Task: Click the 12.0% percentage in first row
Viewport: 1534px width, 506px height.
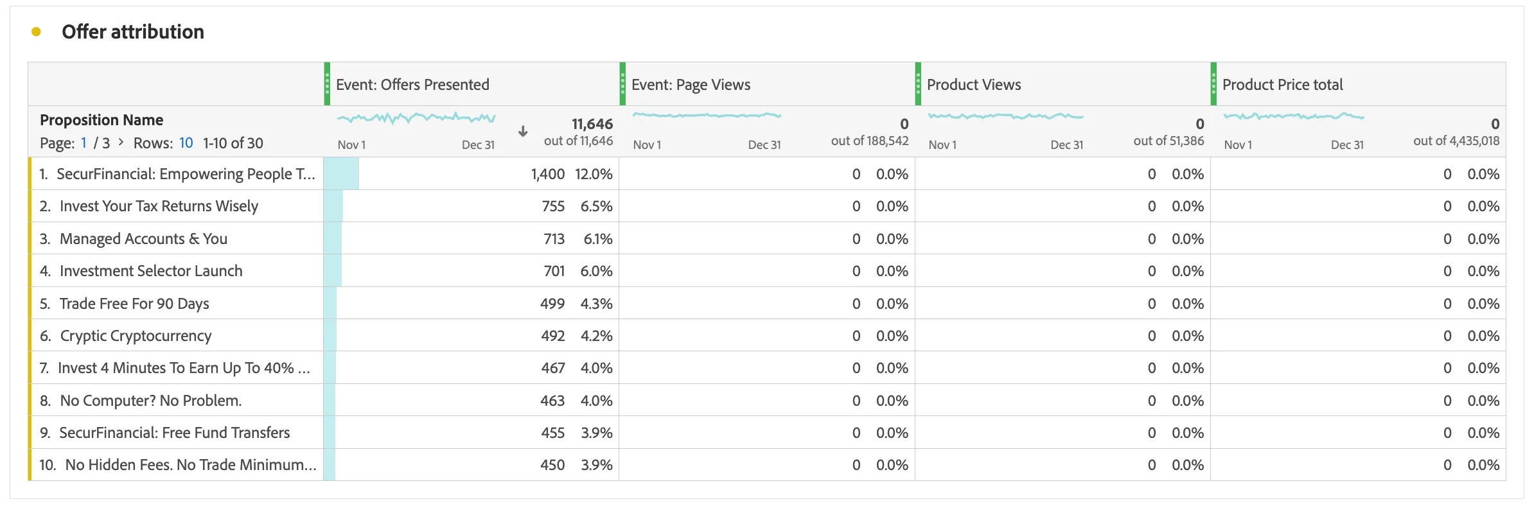Action: tap(594, 174)
